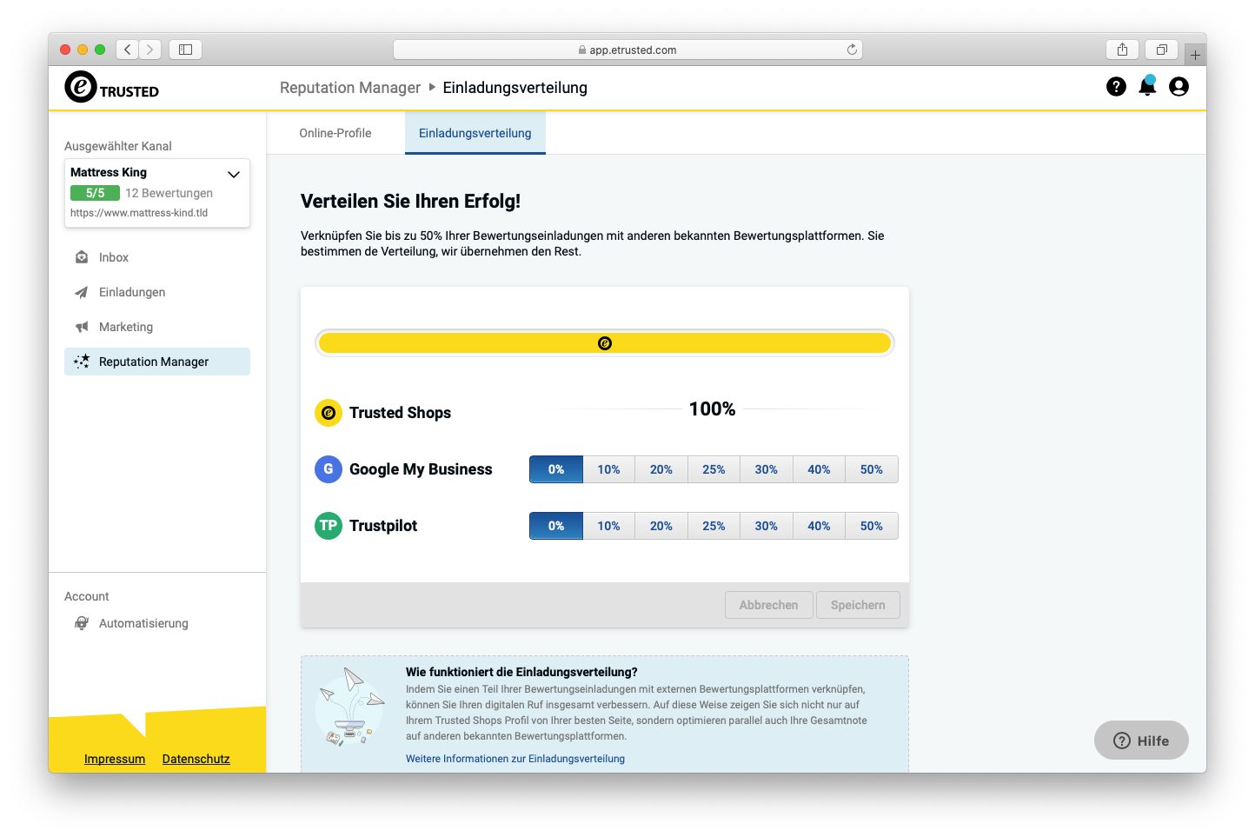Click the Safari address bar
Screen dimensions: 1255x837
tap(627, 50)
